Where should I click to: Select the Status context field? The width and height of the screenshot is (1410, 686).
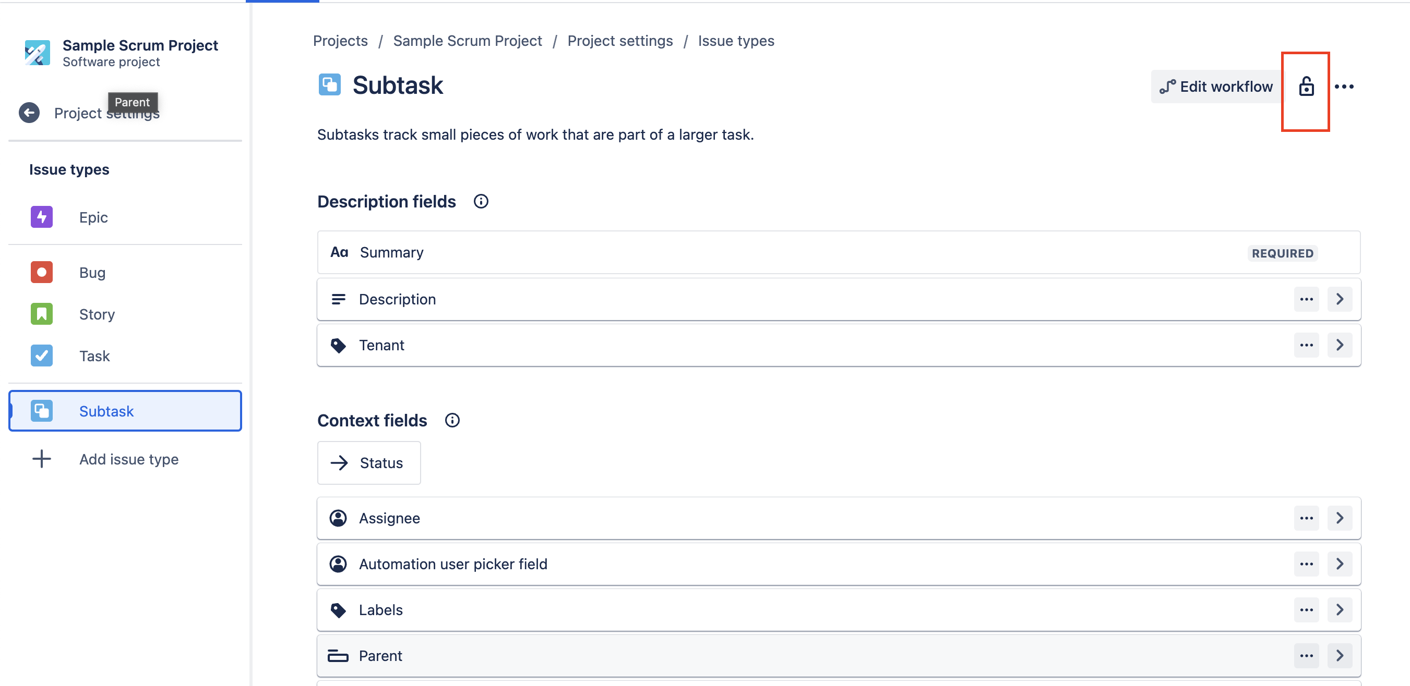tap(369, 462)
